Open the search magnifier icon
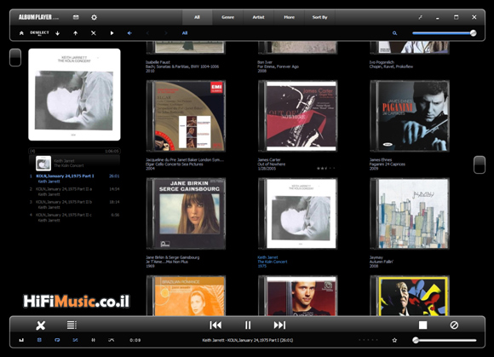494x357 pixels. pyautogui.click(x=394, y=33)
